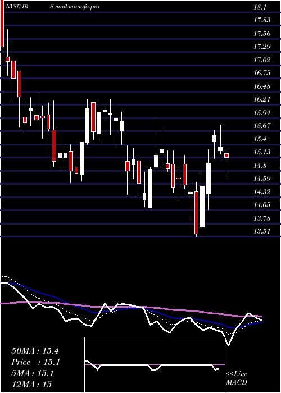The height and width of the screenshot is (393, 281).
Task: Click the NYSE IR ticker label
Action: tap(17, 7)
